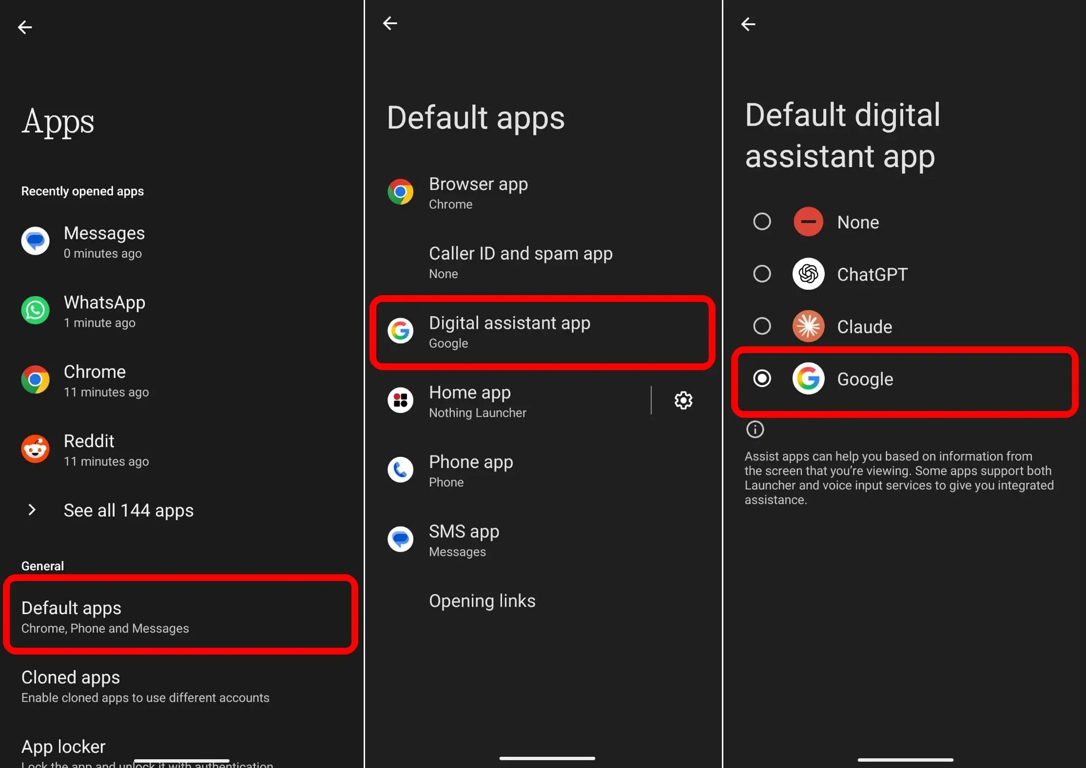Select the Google radio button

[761, 378]
